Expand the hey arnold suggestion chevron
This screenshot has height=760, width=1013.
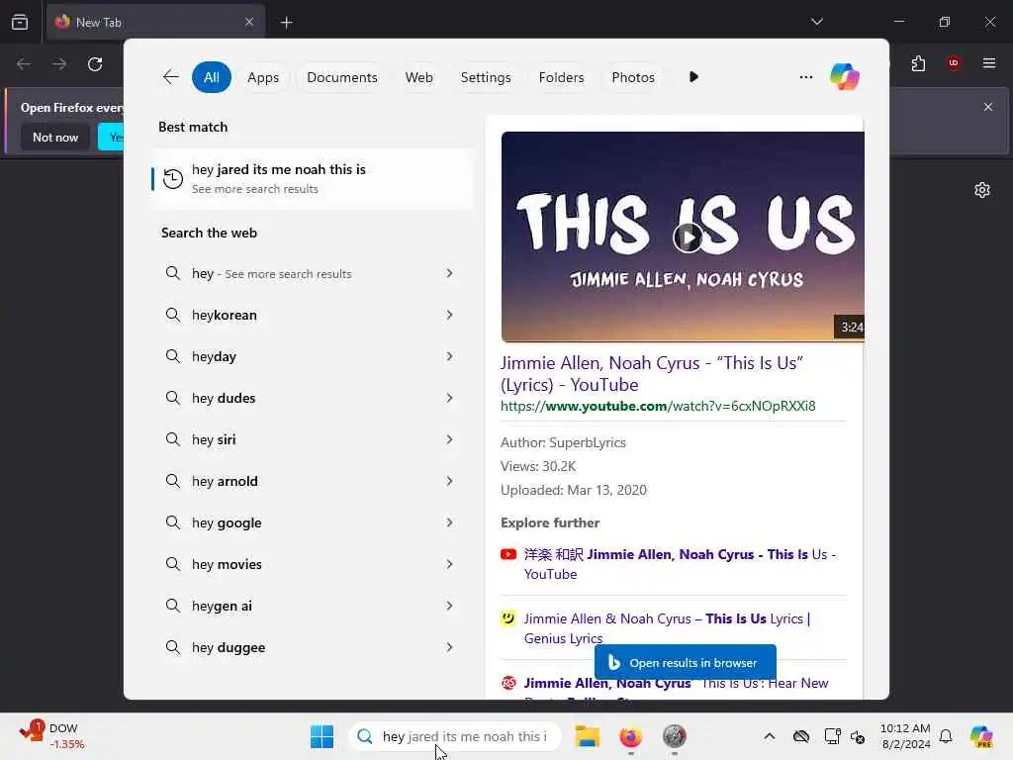click(x=450, y=481)
